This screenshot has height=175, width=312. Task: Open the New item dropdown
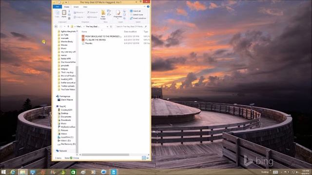[109, 11]
